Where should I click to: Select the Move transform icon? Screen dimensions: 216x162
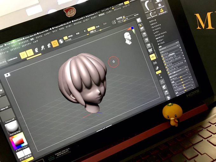tap(37, 50)
